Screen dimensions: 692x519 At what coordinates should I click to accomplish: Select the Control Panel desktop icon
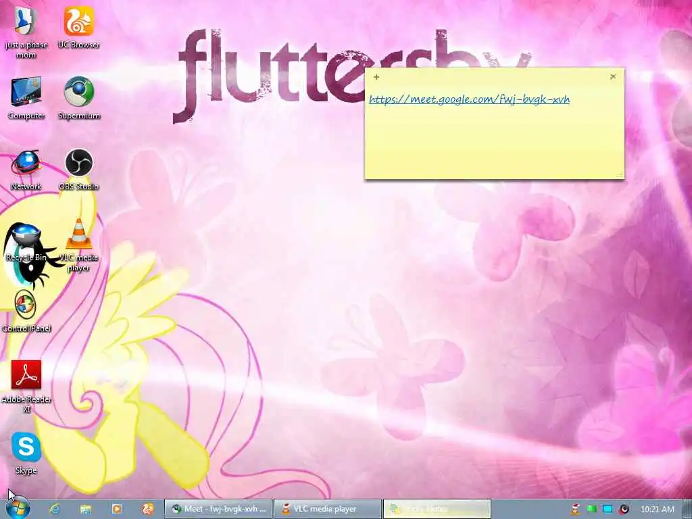[26, 312]
